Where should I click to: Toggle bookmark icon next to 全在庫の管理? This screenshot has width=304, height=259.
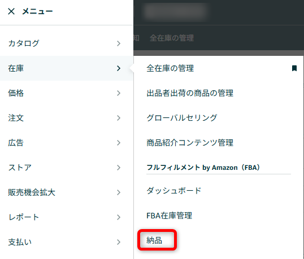click(x=294, y=68)
